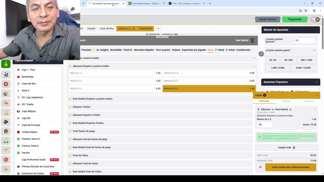This screenshot has width=324, height=182.
Task: Click the bookmark save coupon icon
Action: click(260, 167)
